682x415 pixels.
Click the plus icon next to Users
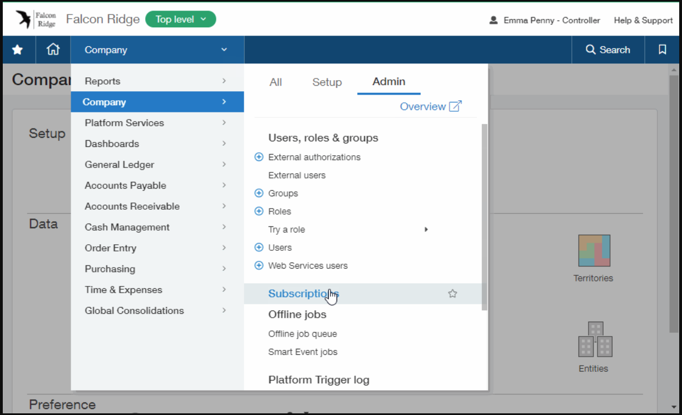(x=259, y=247)
